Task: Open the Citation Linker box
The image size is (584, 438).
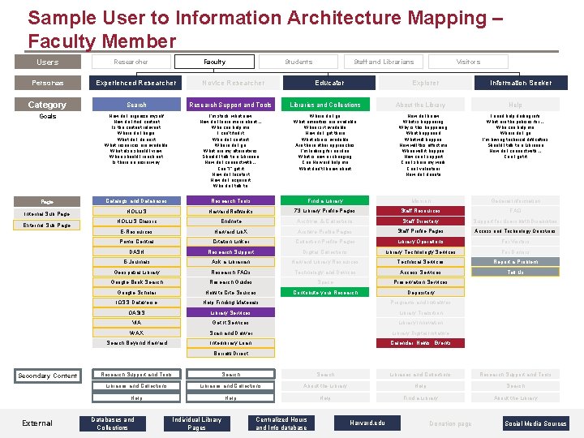Action: 230,242
